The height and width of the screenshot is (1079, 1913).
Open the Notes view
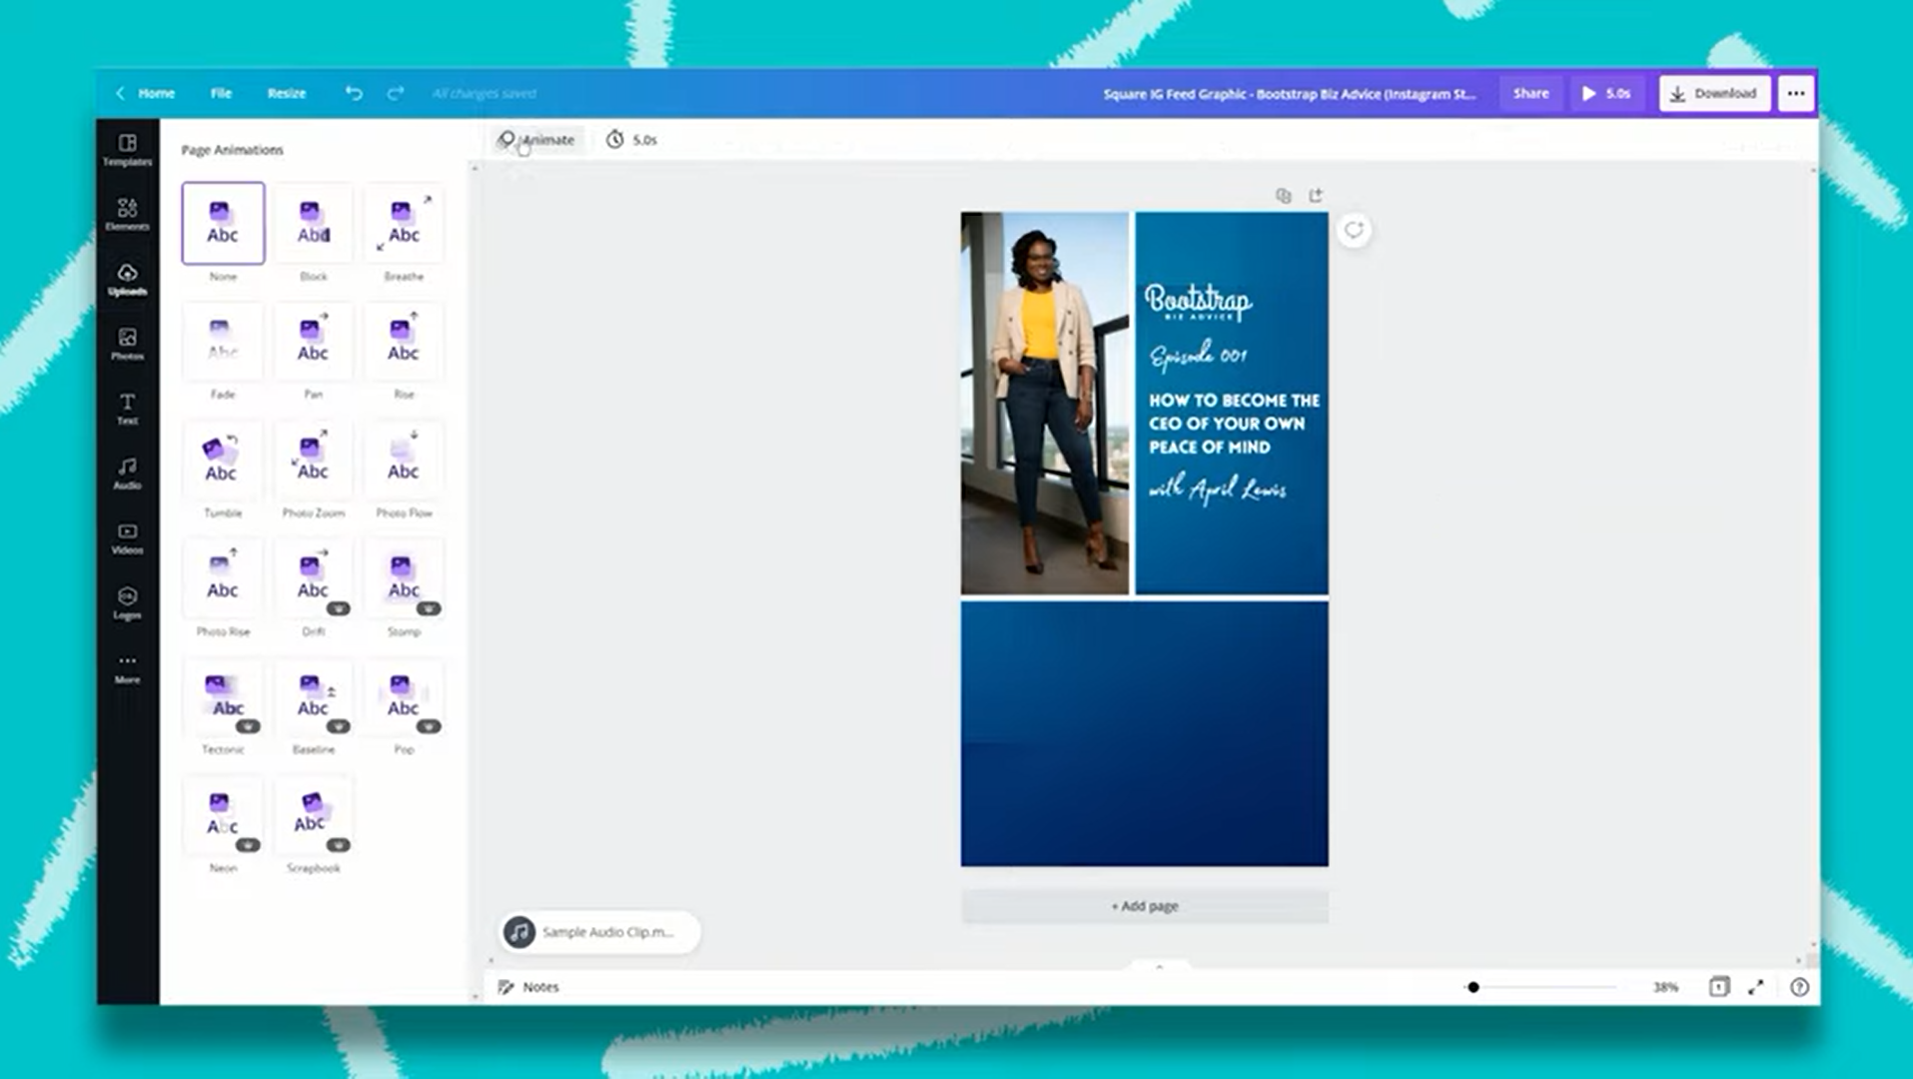(x=530, y=986)
